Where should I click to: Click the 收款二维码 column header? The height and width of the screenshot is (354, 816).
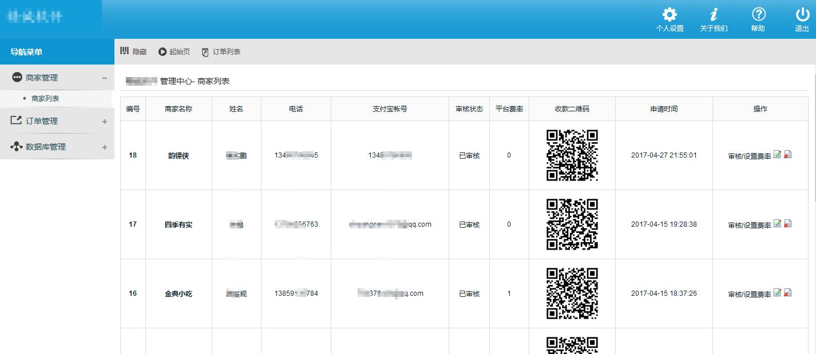point(572,108)
